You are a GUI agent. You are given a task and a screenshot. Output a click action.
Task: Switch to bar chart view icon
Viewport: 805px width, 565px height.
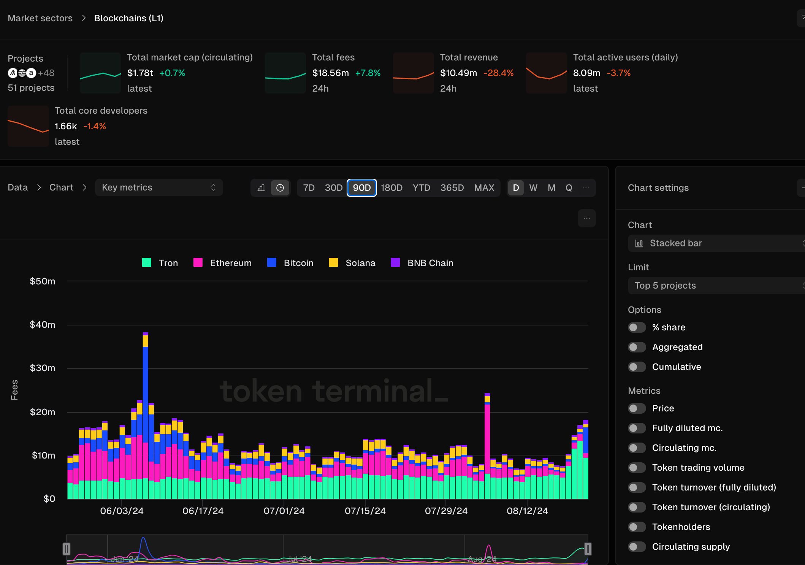[261, 188]
